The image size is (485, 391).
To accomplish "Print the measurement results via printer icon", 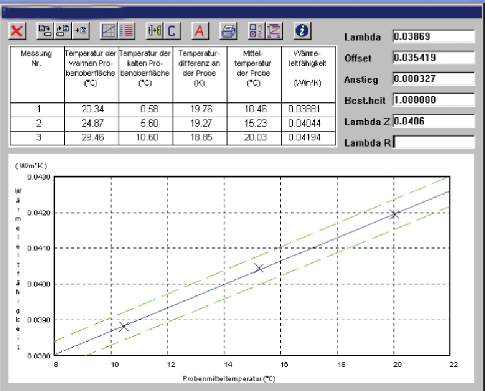I will coord(228,31).
